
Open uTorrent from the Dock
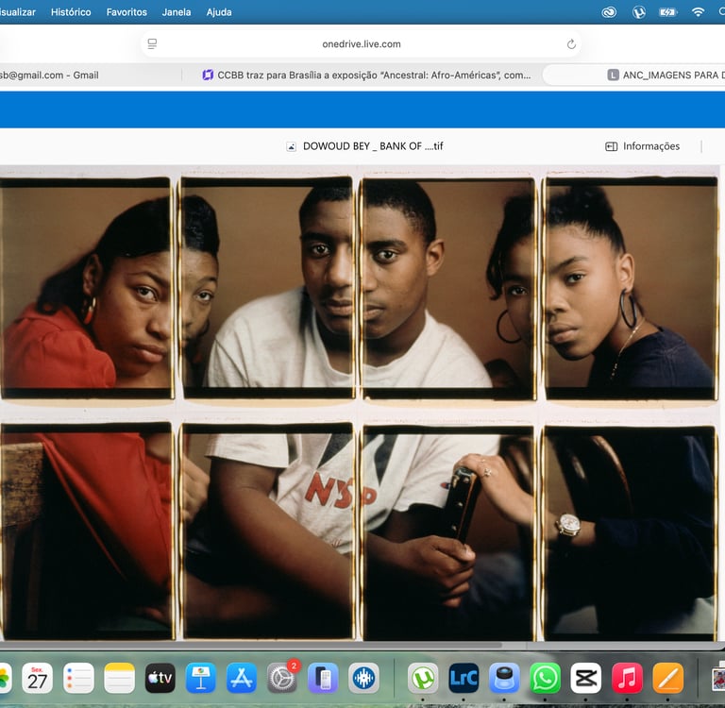pos(423,678)
